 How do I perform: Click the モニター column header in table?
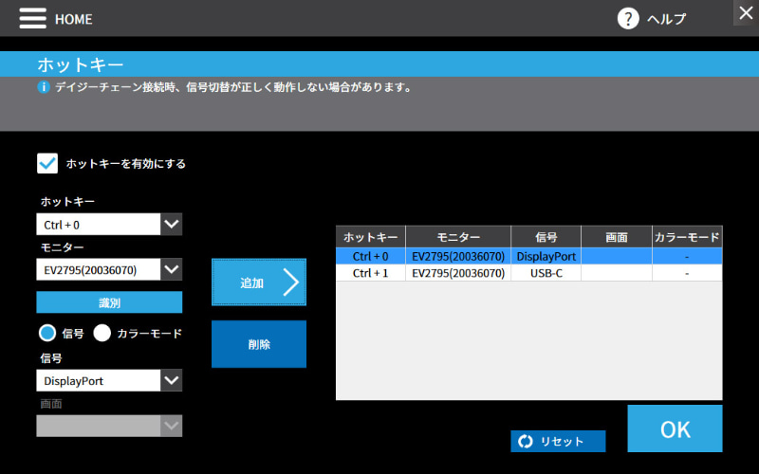click(458, 237)
